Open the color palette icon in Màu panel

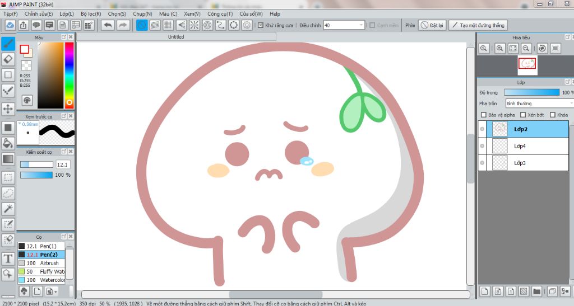coord(27,101)
